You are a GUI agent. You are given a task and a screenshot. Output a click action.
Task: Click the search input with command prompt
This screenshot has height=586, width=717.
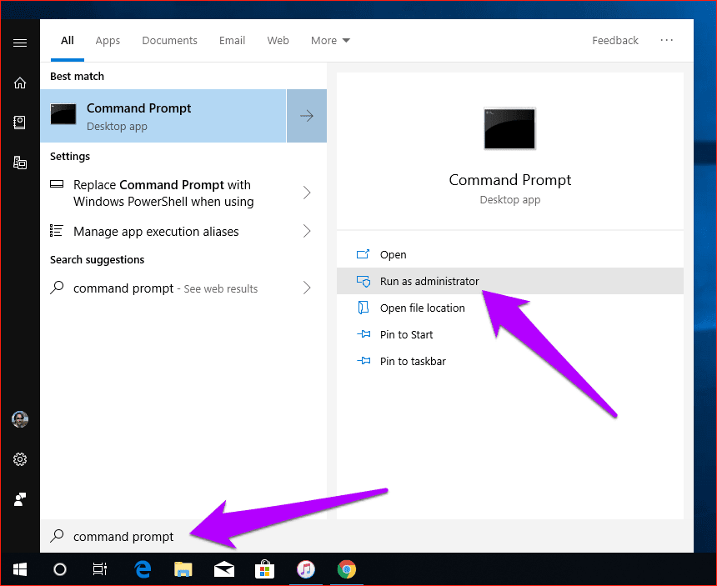coord(367,536)
